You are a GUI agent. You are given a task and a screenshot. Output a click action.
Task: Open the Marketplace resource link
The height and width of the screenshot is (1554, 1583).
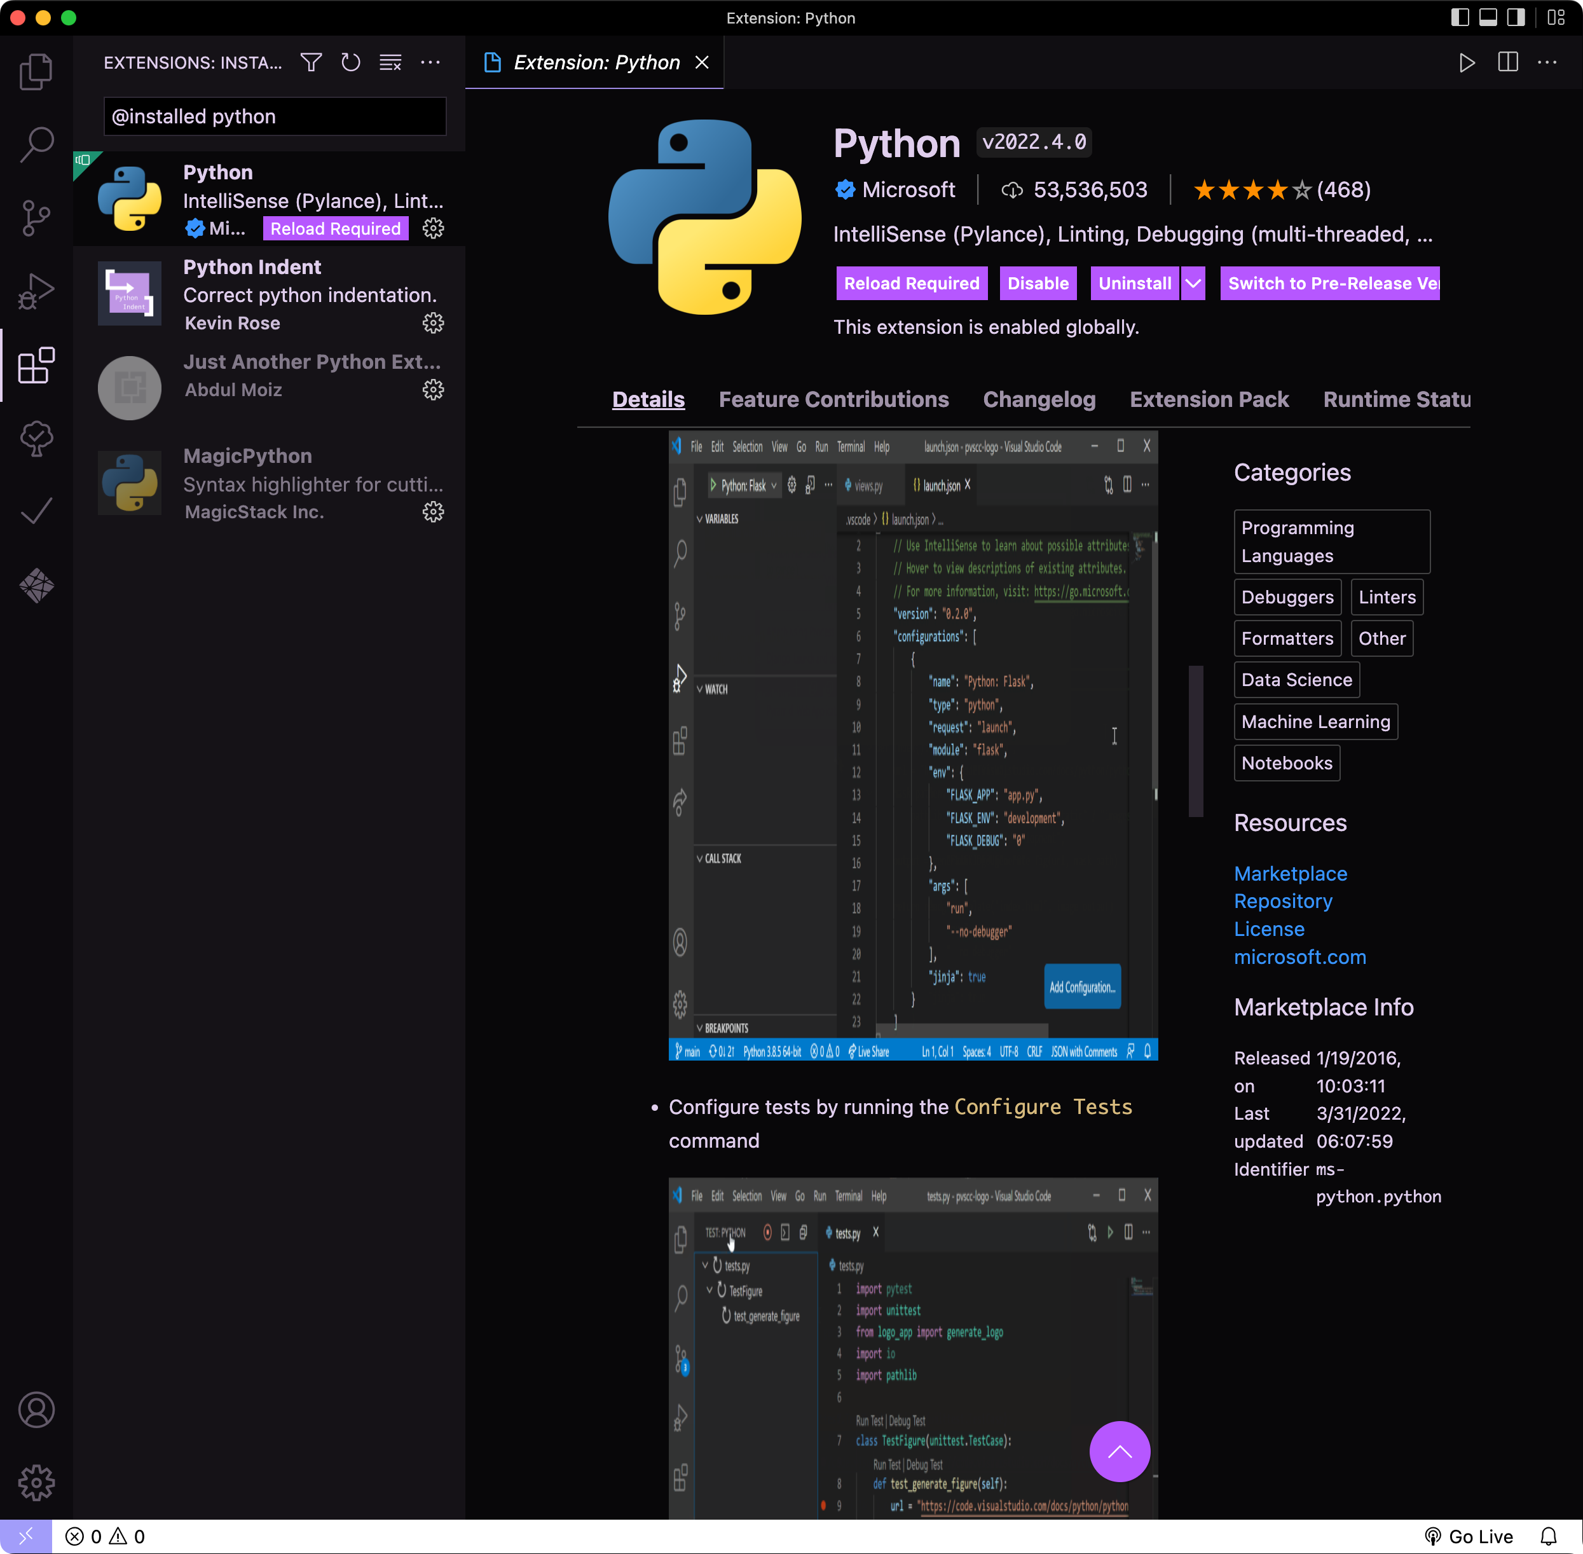point(1290,873)
